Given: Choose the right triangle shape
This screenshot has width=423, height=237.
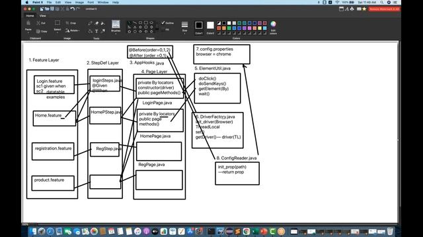Looking at the screenshot, I should point(130,27).
